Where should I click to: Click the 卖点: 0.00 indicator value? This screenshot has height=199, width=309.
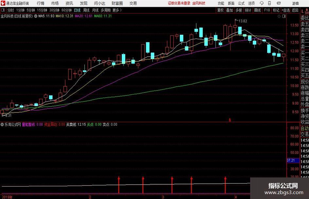pos(110,124)
